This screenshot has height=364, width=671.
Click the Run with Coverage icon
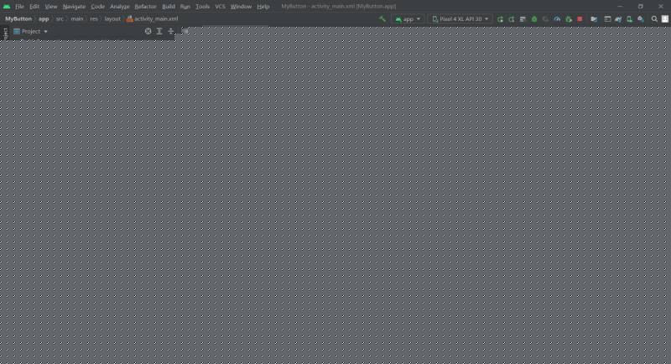click(545, 18)
